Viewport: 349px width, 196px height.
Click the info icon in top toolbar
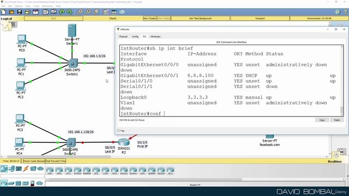(x=338, y=12)
